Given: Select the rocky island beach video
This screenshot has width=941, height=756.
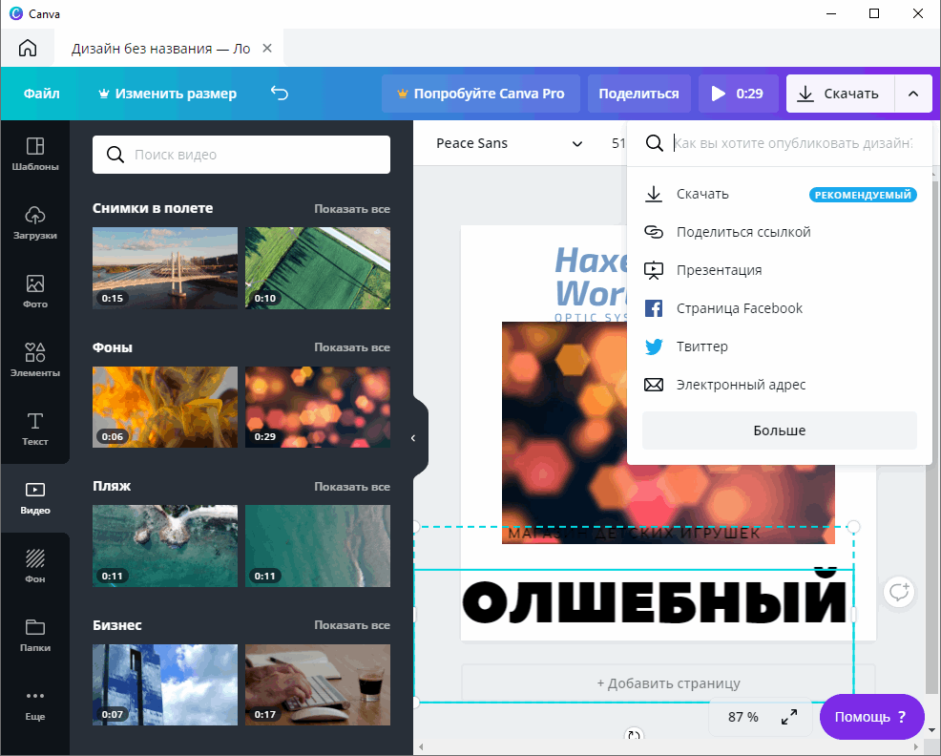Looking at the screenshot, I should 165,546.
